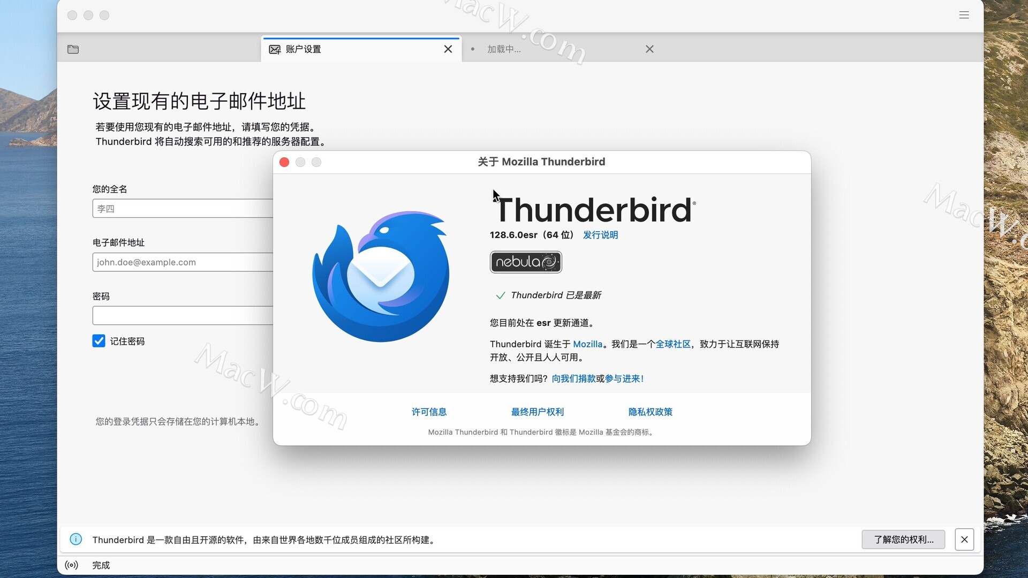This screenshot has height=578, width=1028.
Task: Click the 设置现有的电子邮件地址 heading
Action: [199, 101]
